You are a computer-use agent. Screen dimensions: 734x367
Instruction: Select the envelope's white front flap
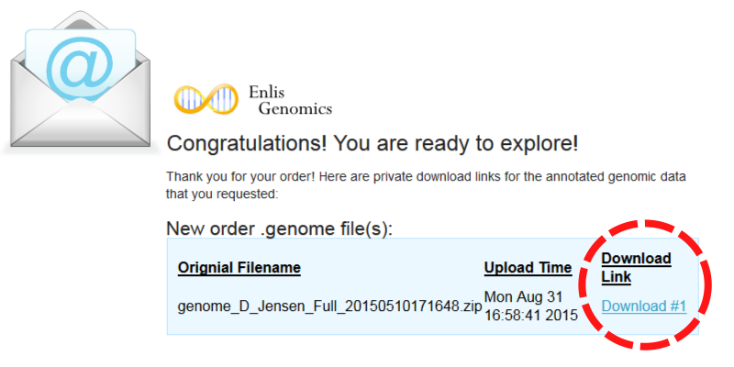click(x=80, y=123)
